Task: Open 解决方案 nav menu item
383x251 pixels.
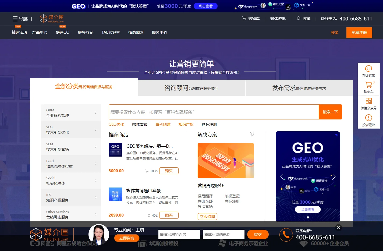Action: click(x=86, y=32)
